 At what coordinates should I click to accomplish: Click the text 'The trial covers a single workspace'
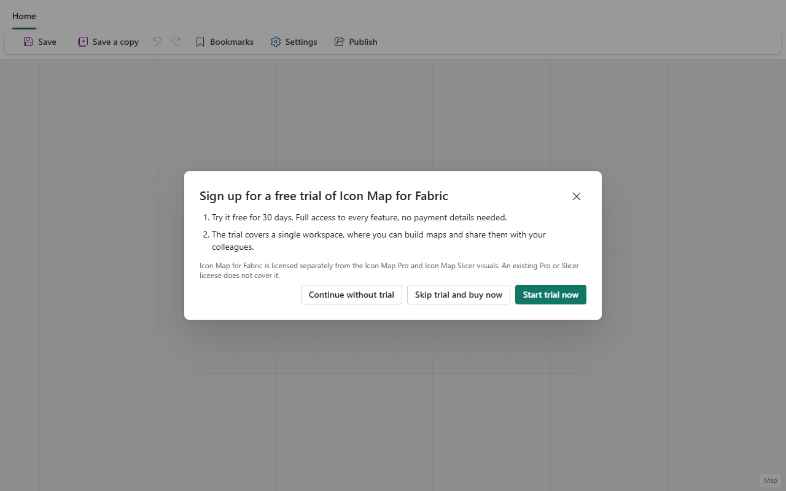278,234
